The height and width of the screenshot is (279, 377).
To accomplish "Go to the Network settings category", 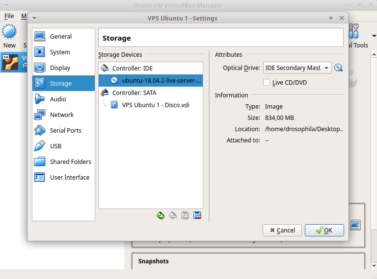I will [61, 115].
